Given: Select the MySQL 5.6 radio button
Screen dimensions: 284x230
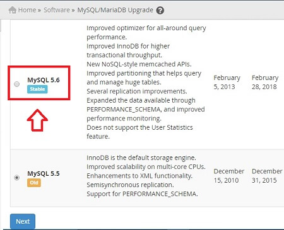Looking at the screenshot, I should 17,84.
